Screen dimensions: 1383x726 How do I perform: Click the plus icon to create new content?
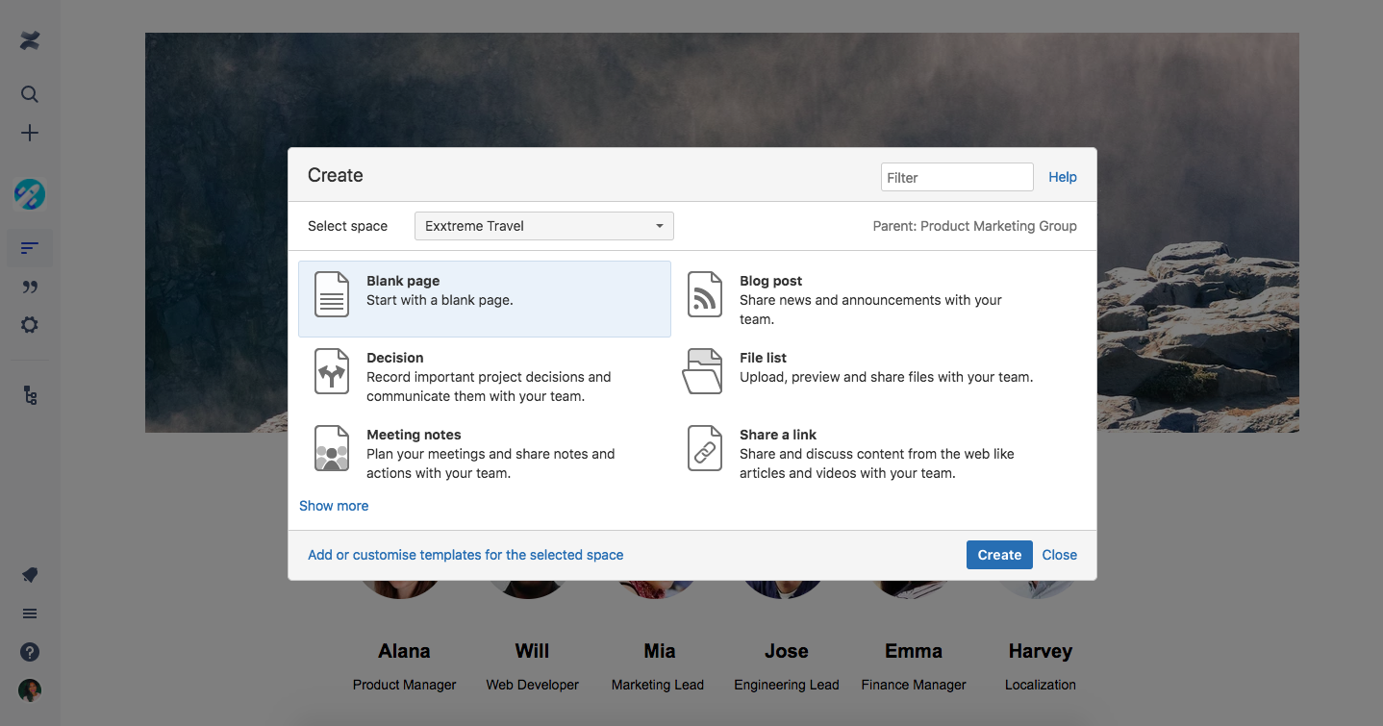tap(29, 133)
